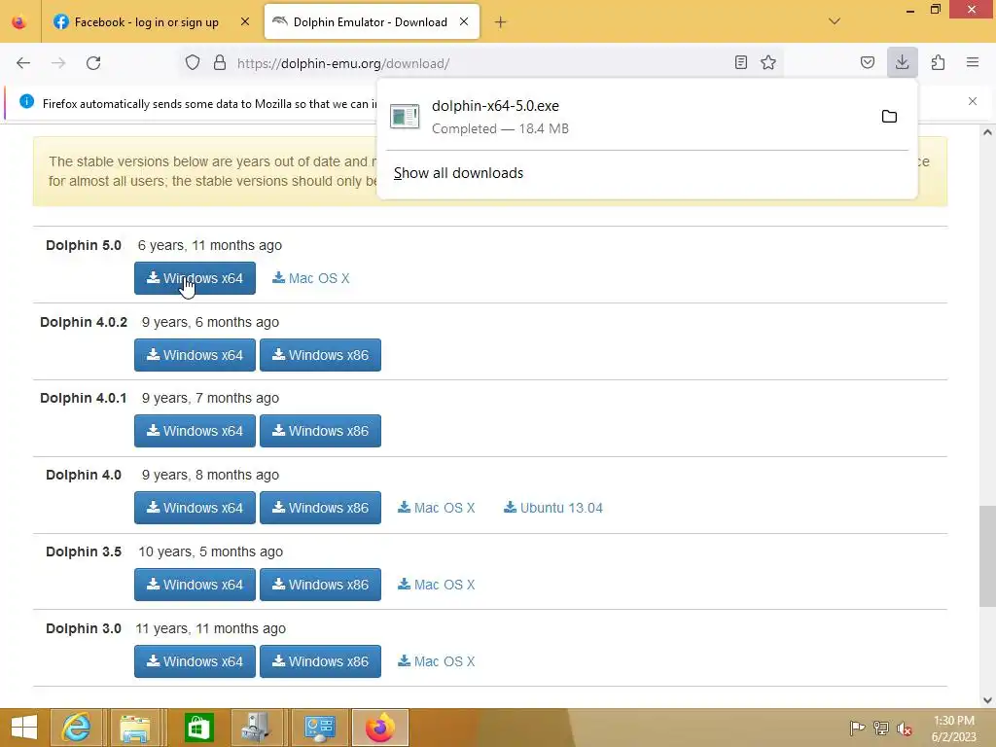996x747 pixels.
Task: Click the page scrollbar thumb
Action: (987, 556)
